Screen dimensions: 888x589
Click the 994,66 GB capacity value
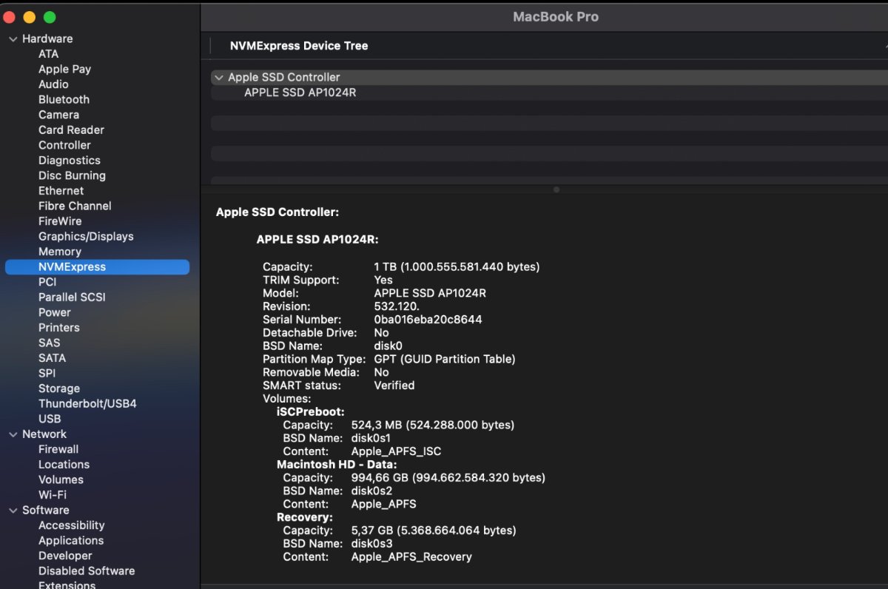(448, 478)
